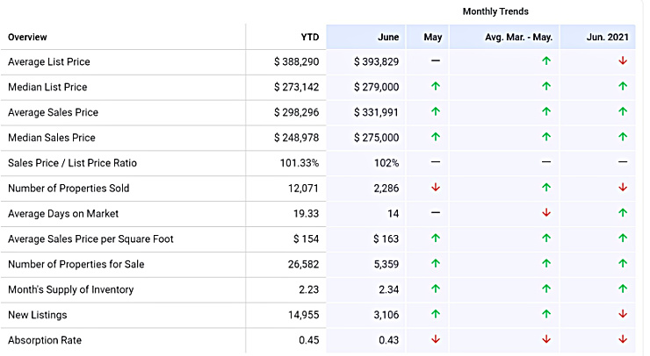This screenshot has height=356, width=650.
Task: Click red down arrow for Average Days on Market Avg. Mar. - May.
Action: tap(545, 213)
